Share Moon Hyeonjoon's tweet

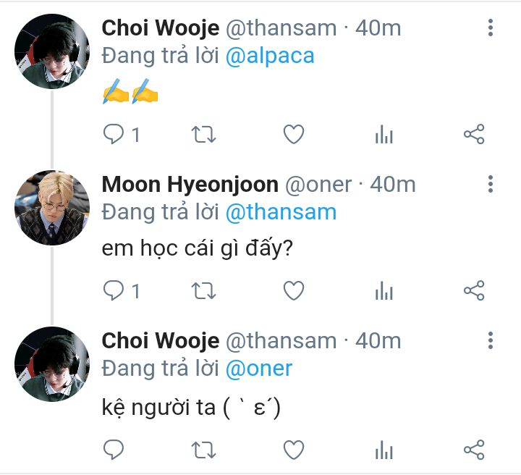[x=473, y=290]
